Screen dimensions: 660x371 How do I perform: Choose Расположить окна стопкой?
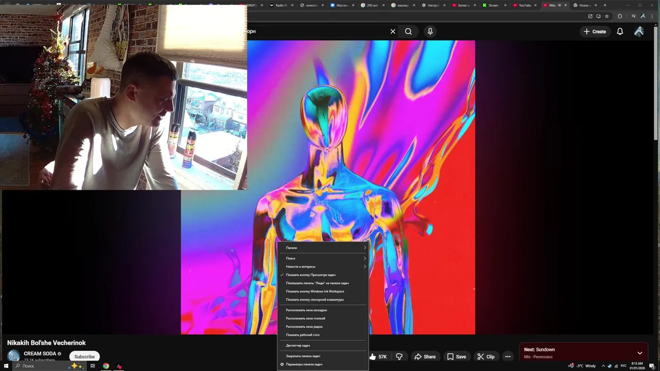323,318
